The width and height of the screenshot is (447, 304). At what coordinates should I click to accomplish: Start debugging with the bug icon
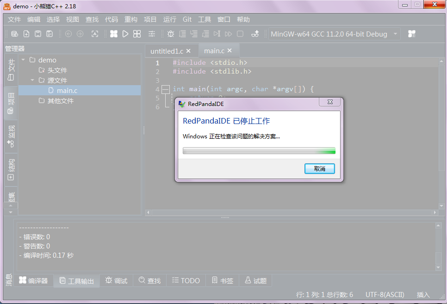(170, 34)
